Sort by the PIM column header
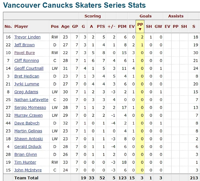This screenshot has height=181, width=200. pos(122,26)
